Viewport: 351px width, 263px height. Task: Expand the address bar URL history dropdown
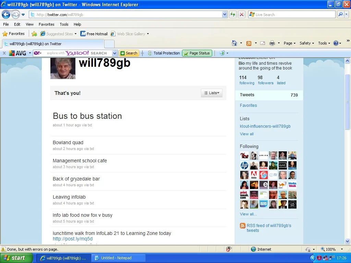(225, 14)
